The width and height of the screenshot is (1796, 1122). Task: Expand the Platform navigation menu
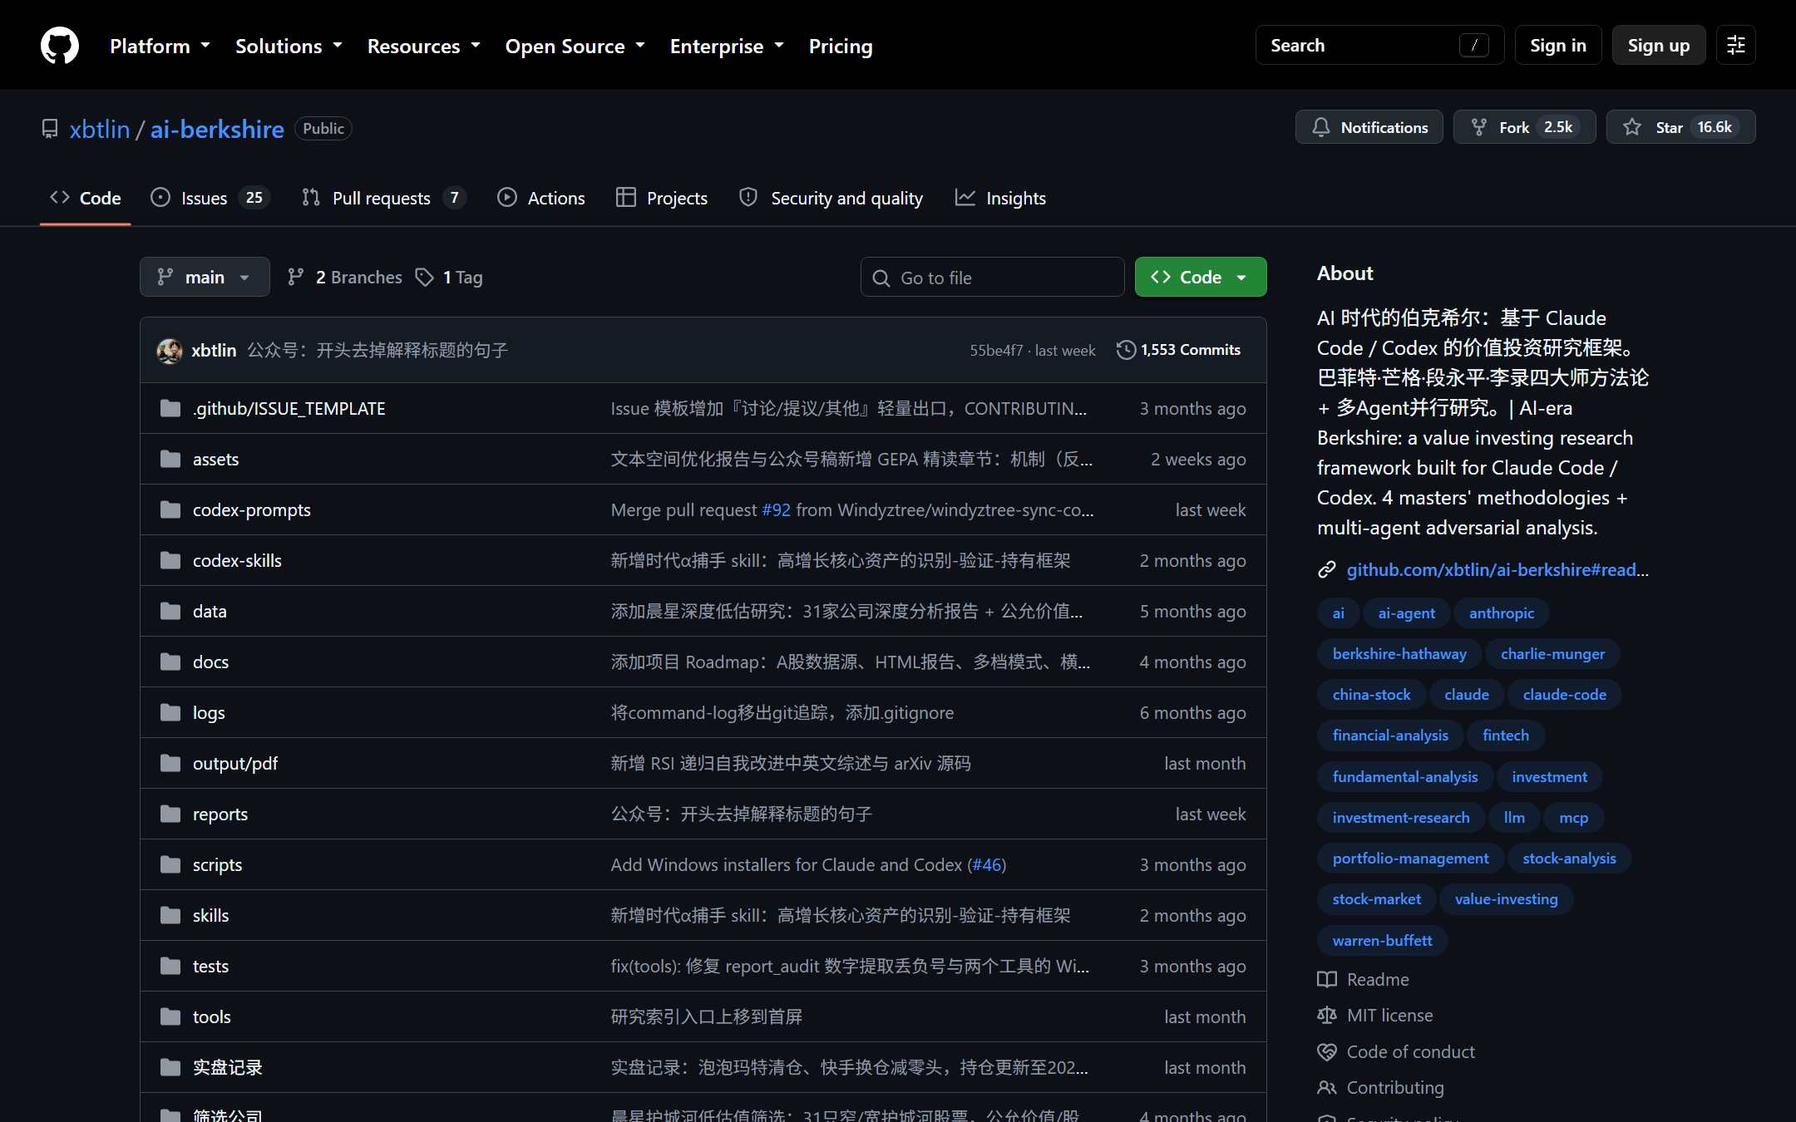coord(160,46)
